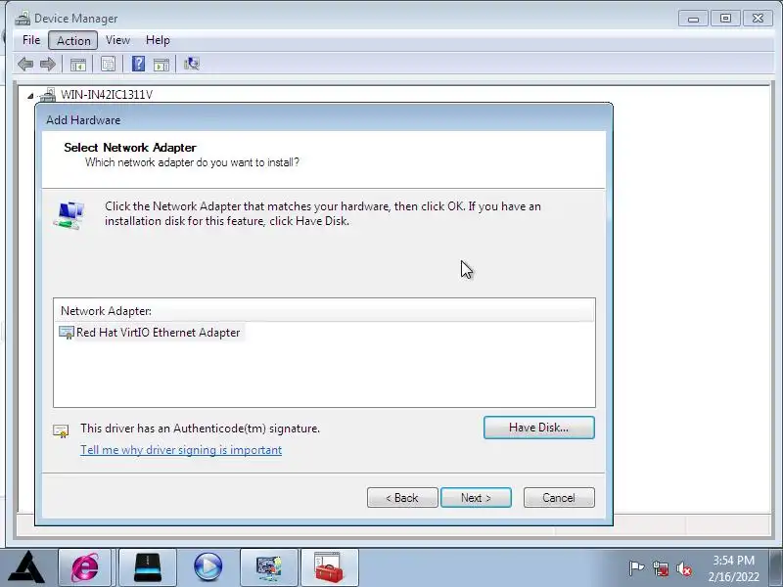Screen dimensions: 783x587
Task: Click the Network Adapter: column header
Action: click(x=324, y=311)
